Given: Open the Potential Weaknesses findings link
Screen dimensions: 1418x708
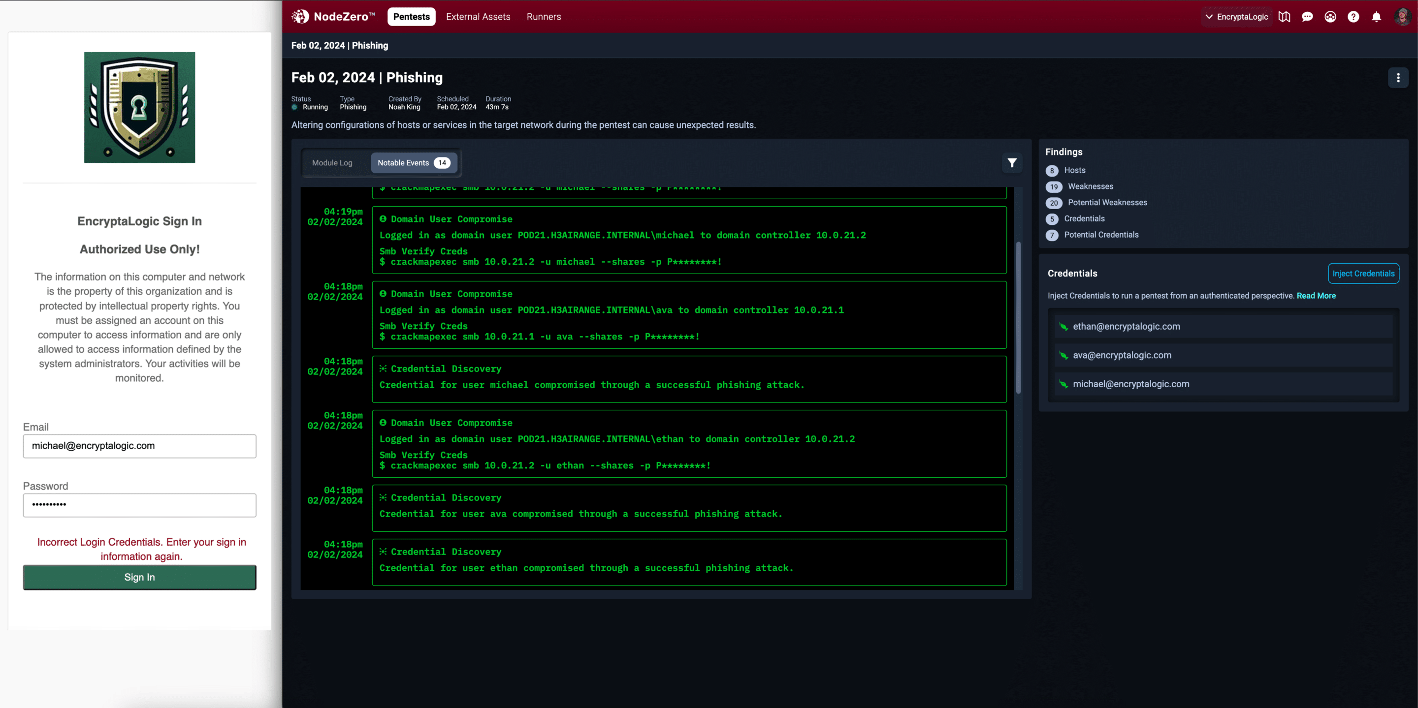Looking at the screenshot, I should [x=1107, y=202].
